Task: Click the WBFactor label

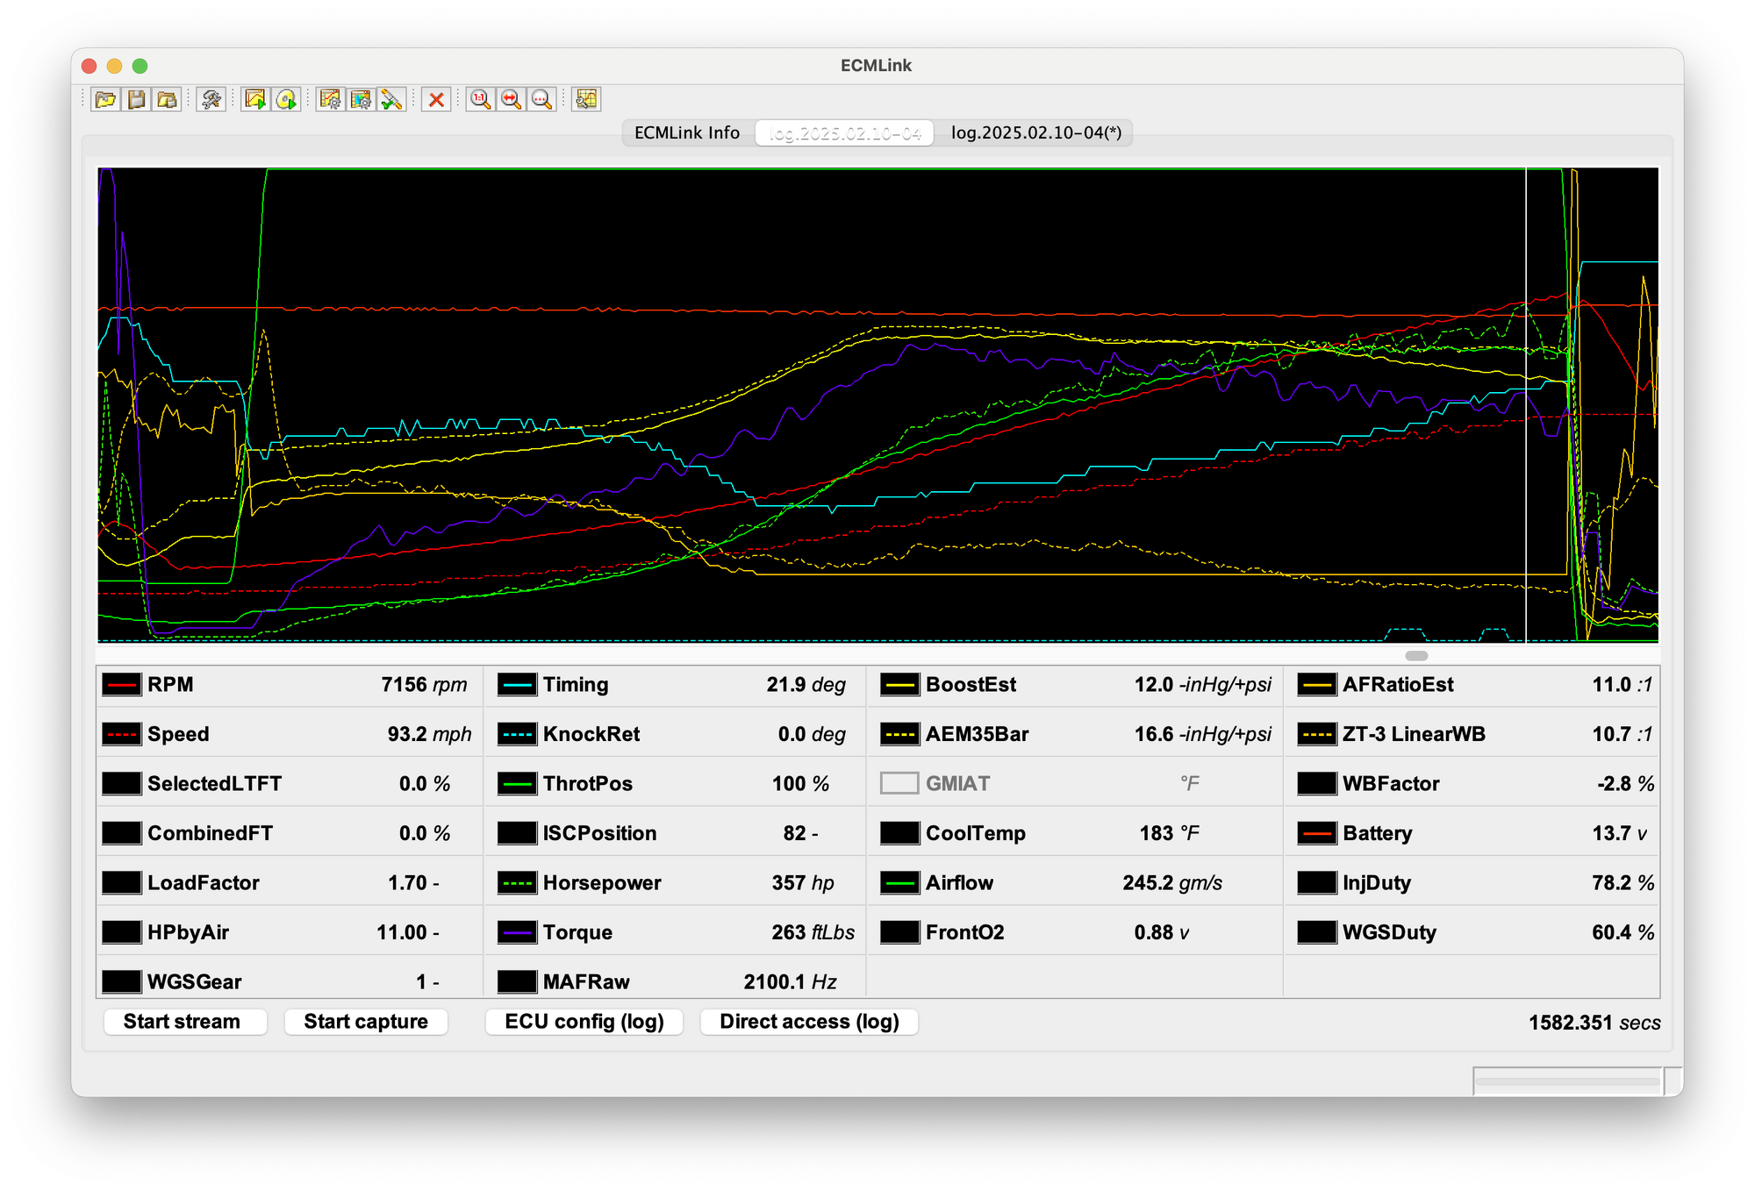Action: coord(1391,783)
